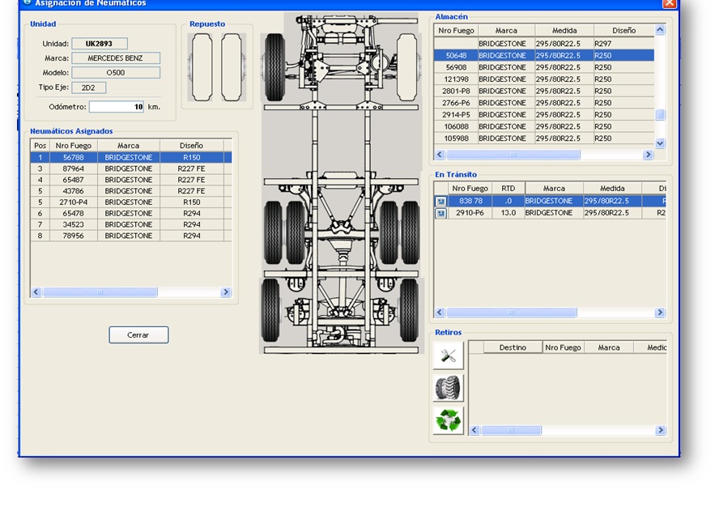Select assigned tire row 43786

[x=131, y=191]
